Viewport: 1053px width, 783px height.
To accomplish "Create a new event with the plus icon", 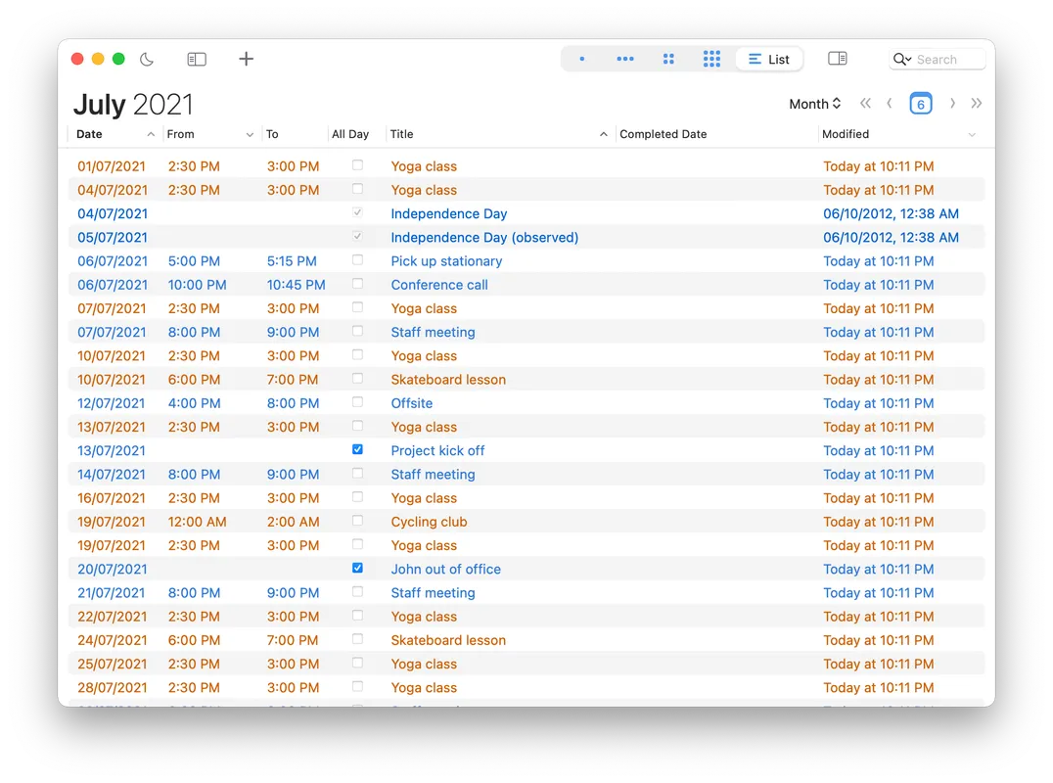I will coord(246,59).
